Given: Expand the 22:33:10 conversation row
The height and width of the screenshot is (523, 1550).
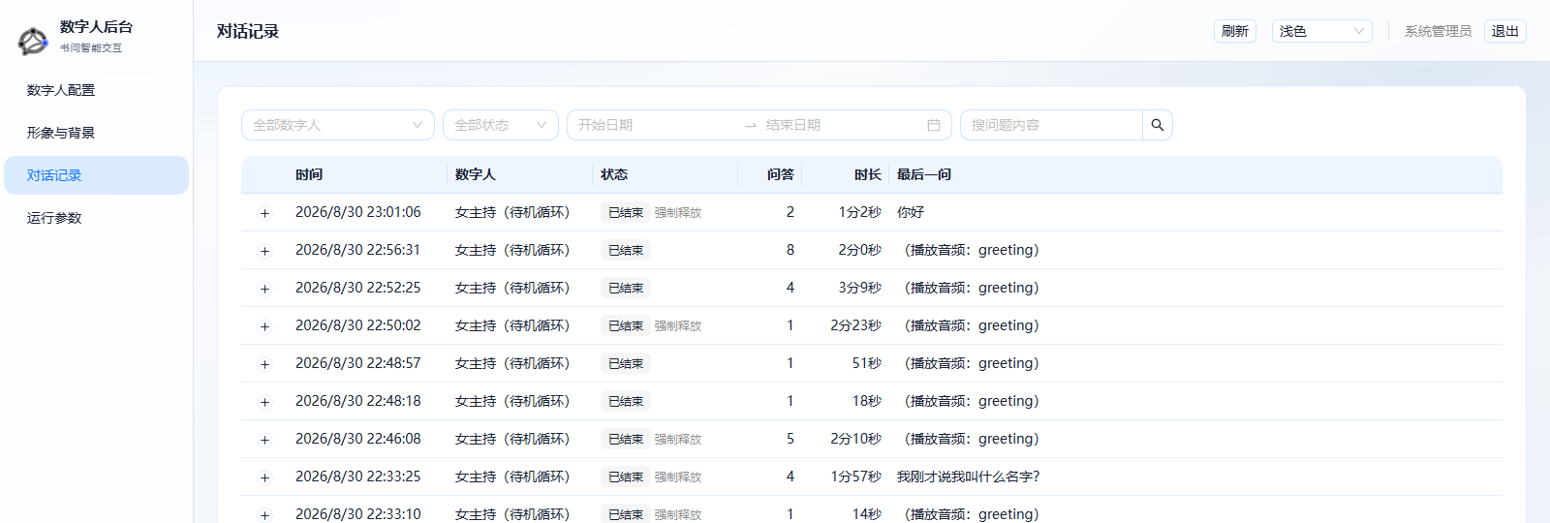Looking at the screenshot, I should 264,515.
